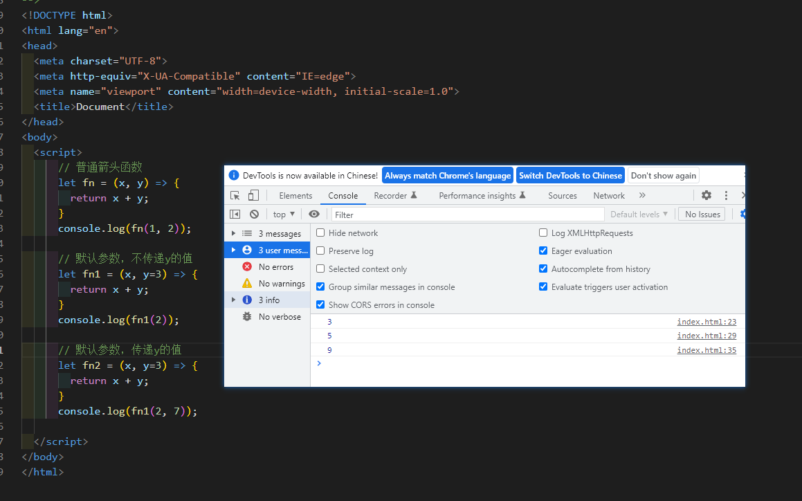Viewport: 802px width, 501px height.
Task: Create a live expression with eye icon
Action: pyautogui.click(x=314, y=215)
